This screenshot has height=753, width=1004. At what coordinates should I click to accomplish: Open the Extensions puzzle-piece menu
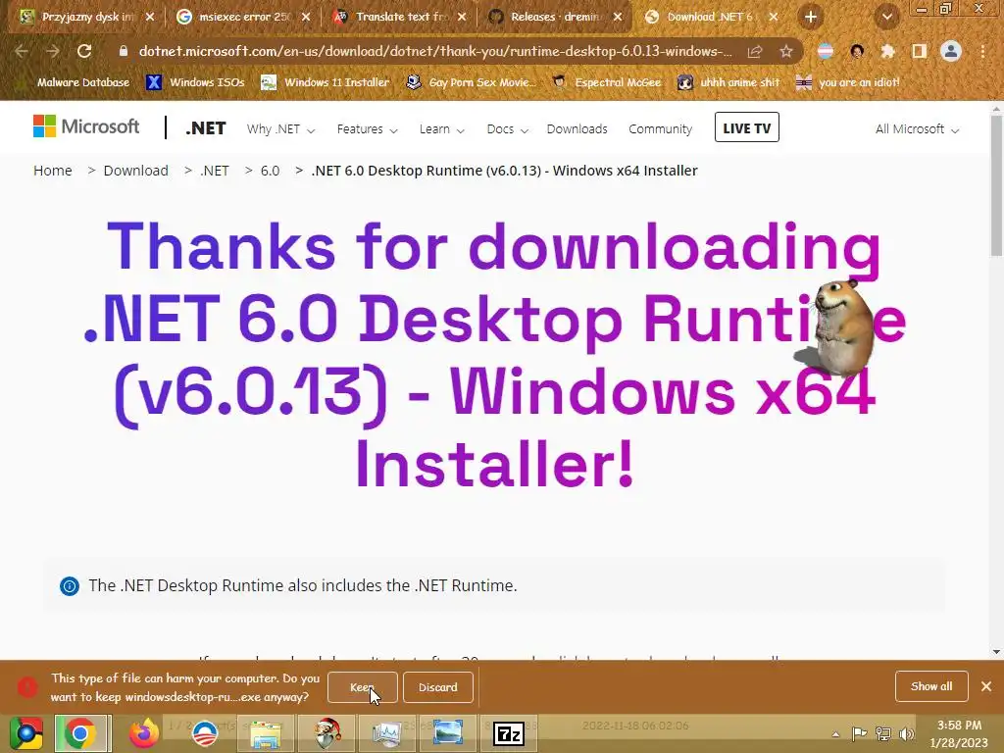[x=887, y=51]
